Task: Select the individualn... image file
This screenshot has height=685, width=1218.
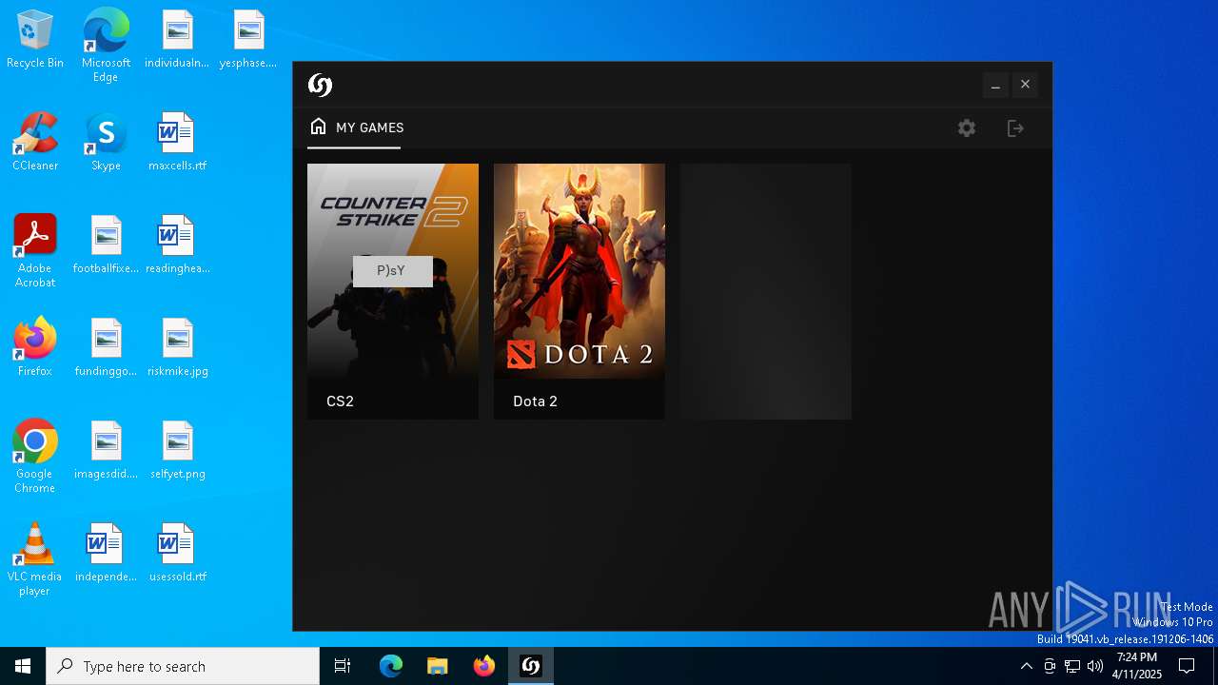Action: (x=177, y=40)
